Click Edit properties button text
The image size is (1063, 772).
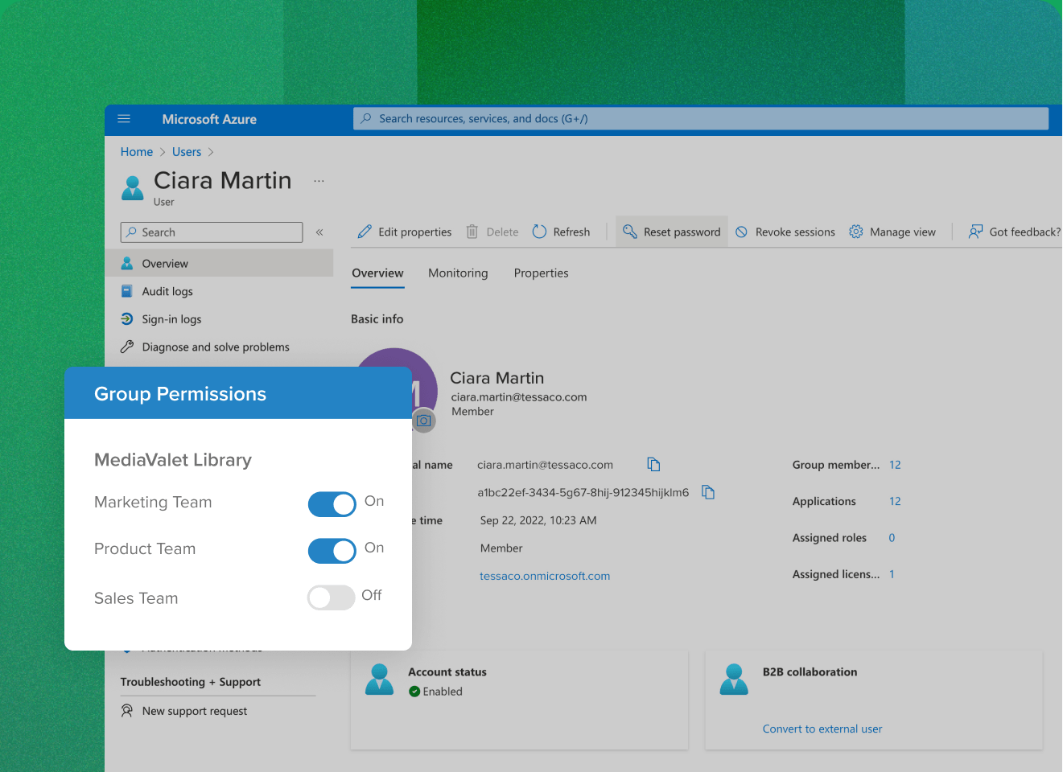[x=415, y=232]
